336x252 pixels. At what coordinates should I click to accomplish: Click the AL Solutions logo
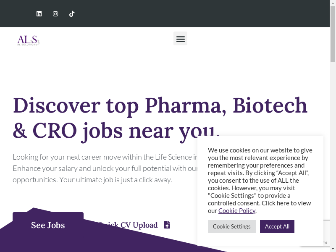point(28,40)
